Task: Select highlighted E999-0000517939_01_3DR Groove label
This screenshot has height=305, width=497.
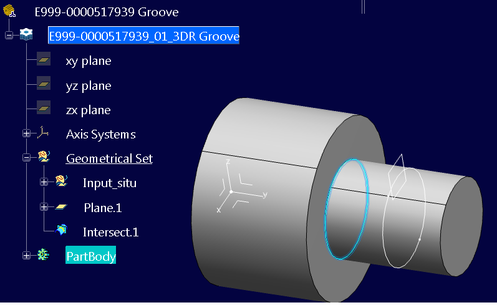Action: pyautogui.click(x=143, y=36)
